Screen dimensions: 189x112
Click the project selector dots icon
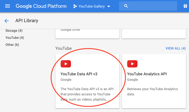[75, 6]
